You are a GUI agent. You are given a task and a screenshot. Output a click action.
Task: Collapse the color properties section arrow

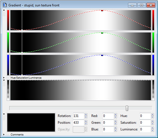4,114
